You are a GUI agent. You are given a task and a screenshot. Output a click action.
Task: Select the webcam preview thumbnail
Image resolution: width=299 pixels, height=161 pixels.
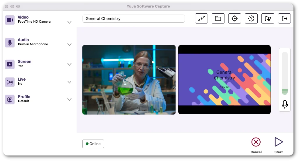(x=129, y=80)
